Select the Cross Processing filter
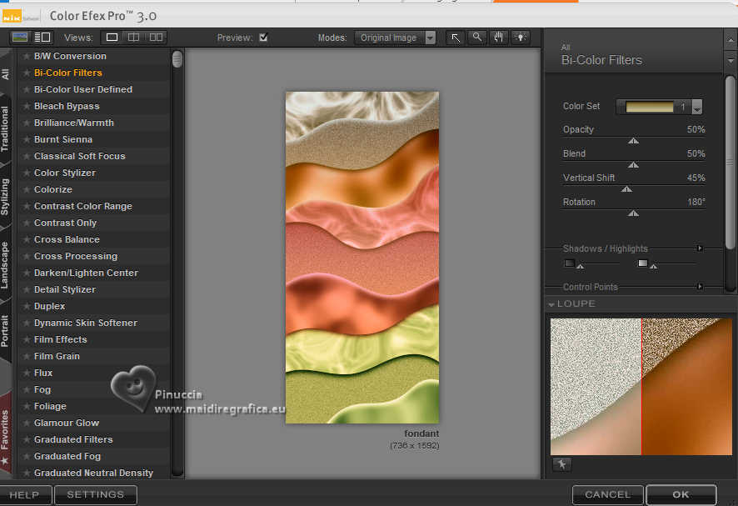 (75, 256)
